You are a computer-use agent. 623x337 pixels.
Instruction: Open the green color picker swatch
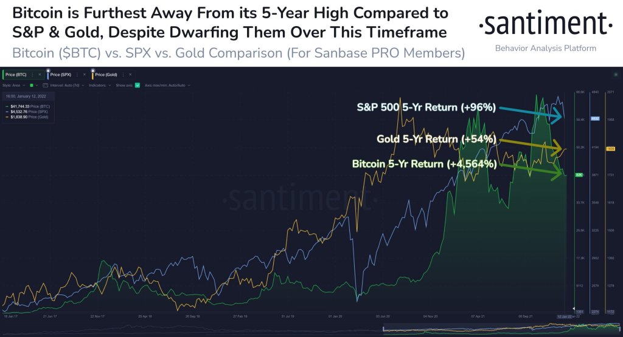[x=32, y=85]
